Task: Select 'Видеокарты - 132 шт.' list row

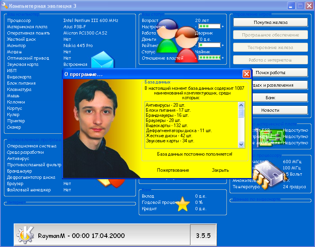Action: [x=191, y=125]
